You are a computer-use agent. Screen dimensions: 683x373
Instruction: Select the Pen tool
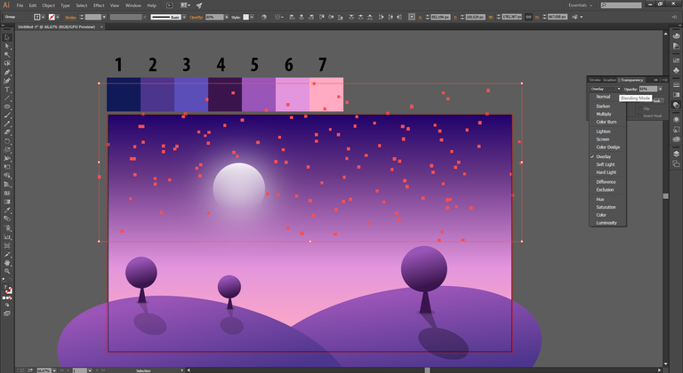tap(6, 72)
